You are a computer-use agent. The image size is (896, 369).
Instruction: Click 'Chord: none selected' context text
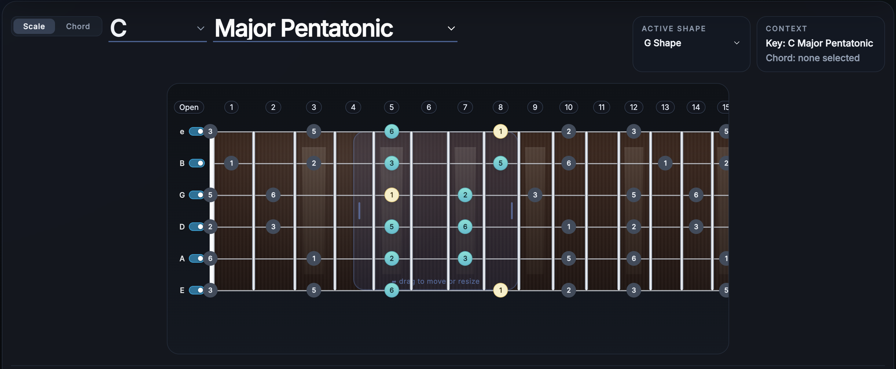coord(813,58)
